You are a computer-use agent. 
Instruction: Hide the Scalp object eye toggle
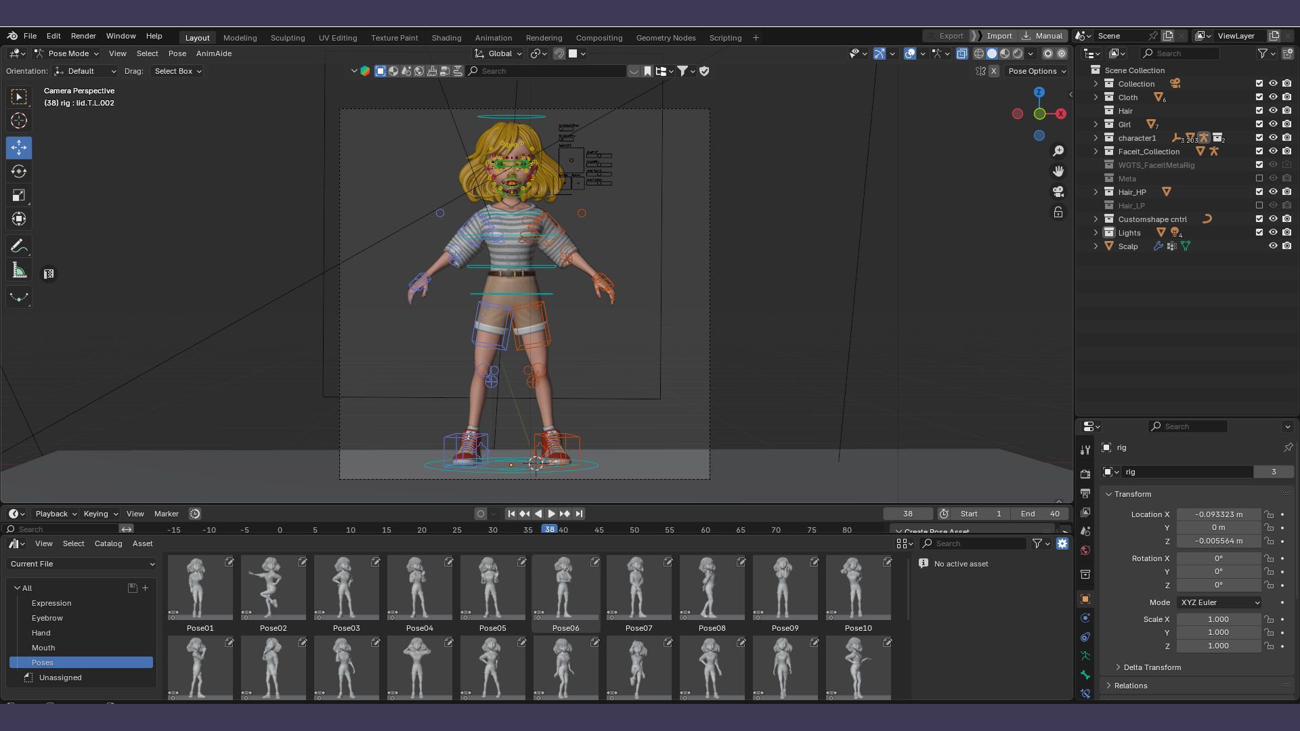click(x=1273, y=246)
